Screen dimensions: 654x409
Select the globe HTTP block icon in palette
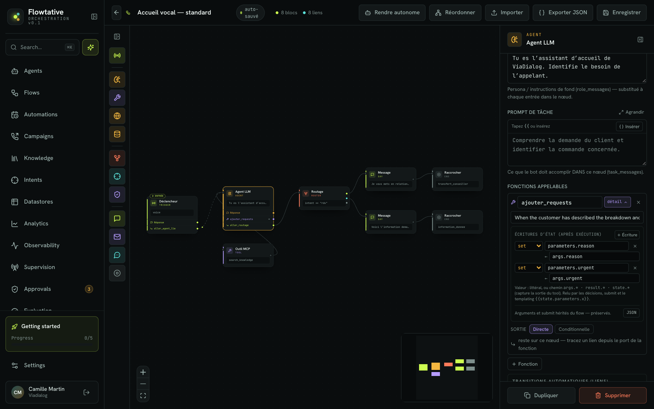click(x=117, y=116)
